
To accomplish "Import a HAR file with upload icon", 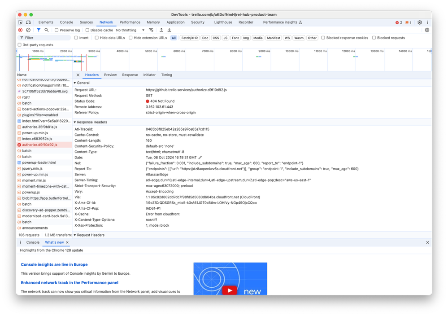I will 161,30.
